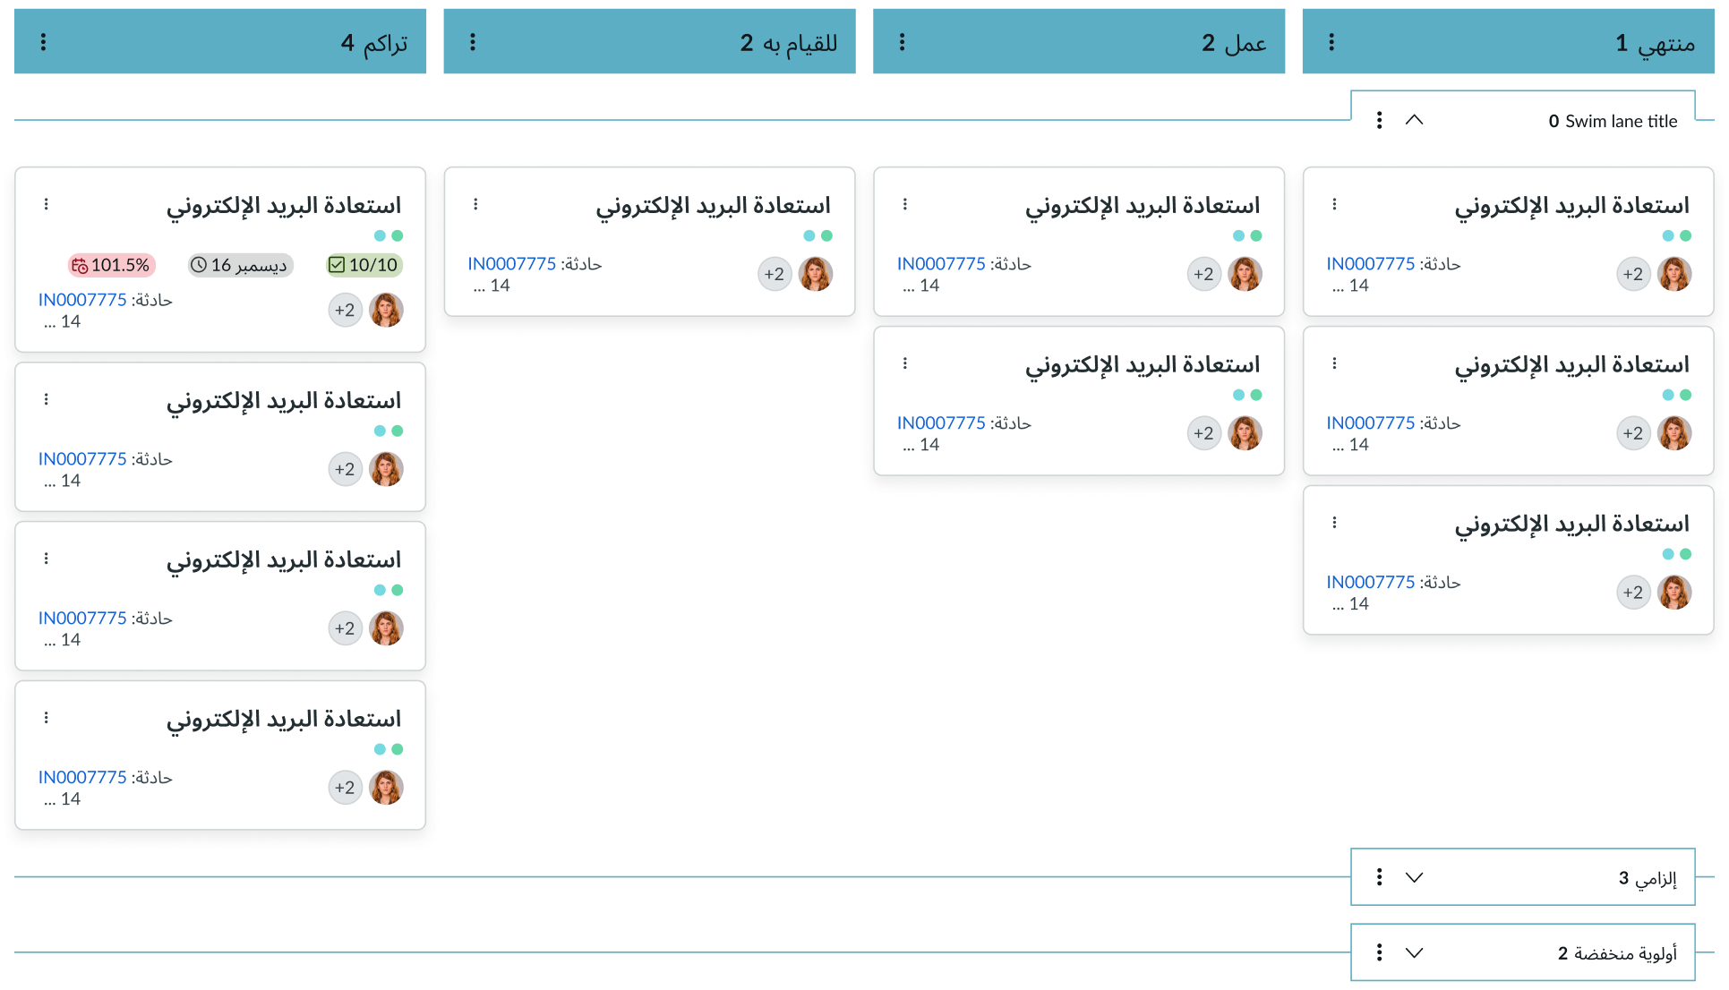Expand the أولوية منخفضة 2 swim lane

tap(1415, 952)
